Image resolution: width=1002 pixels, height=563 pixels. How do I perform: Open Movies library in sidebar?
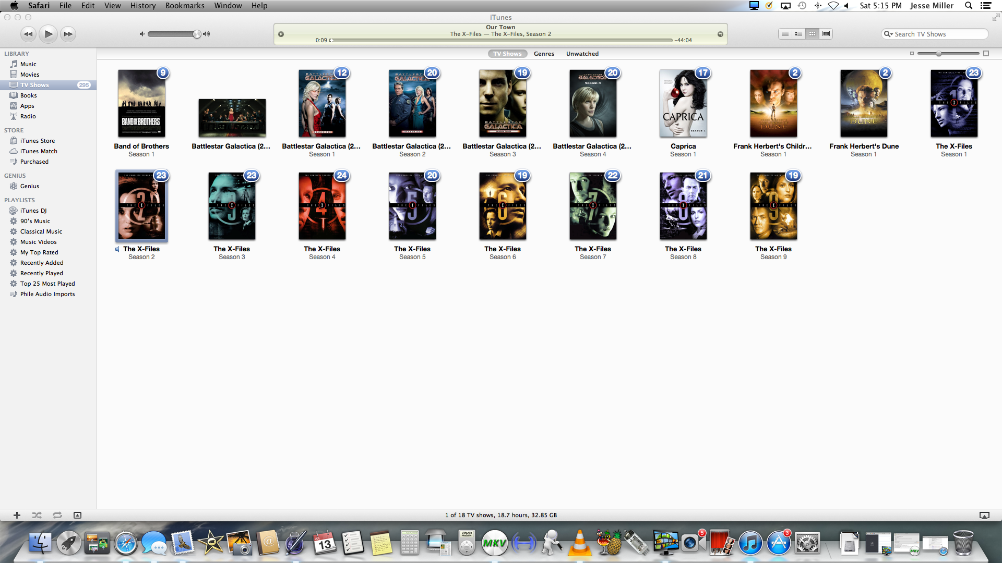48,75
